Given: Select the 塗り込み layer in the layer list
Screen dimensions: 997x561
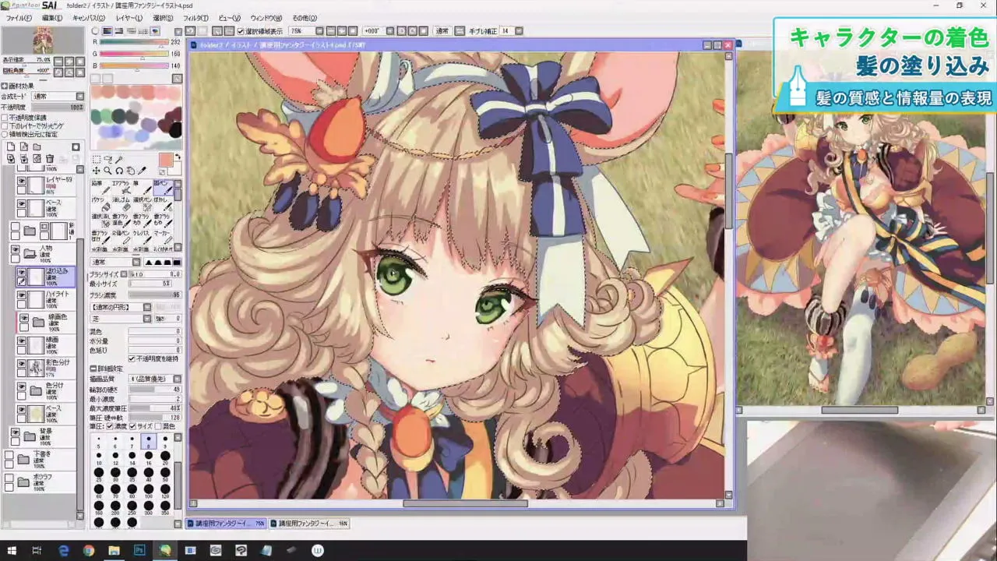Looking at the screenshot, I should (55, 277).
